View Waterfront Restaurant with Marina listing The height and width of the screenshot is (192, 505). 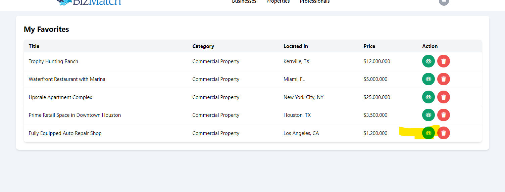pyautogui.click(x=428, y=79)
